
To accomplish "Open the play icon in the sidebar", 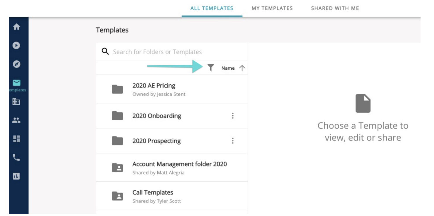I will coord(17,45).
